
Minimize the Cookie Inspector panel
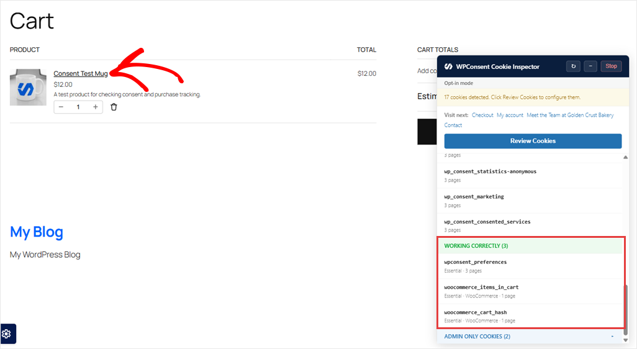pyautogui.click(x=590, y=66)
